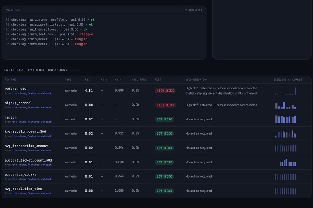Open churn_features dataset link under avg_resolution_time

[x=32, y=193]
